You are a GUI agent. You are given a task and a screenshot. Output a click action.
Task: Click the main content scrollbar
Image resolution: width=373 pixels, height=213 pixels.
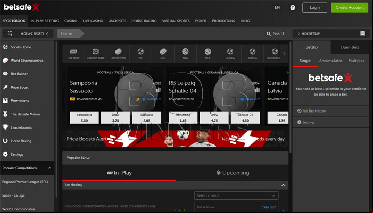[x=291, y=97]
